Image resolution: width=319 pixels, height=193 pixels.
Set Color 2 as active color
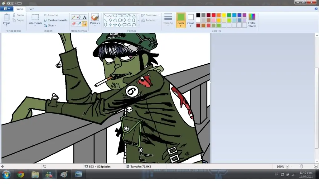coord(191,20)
